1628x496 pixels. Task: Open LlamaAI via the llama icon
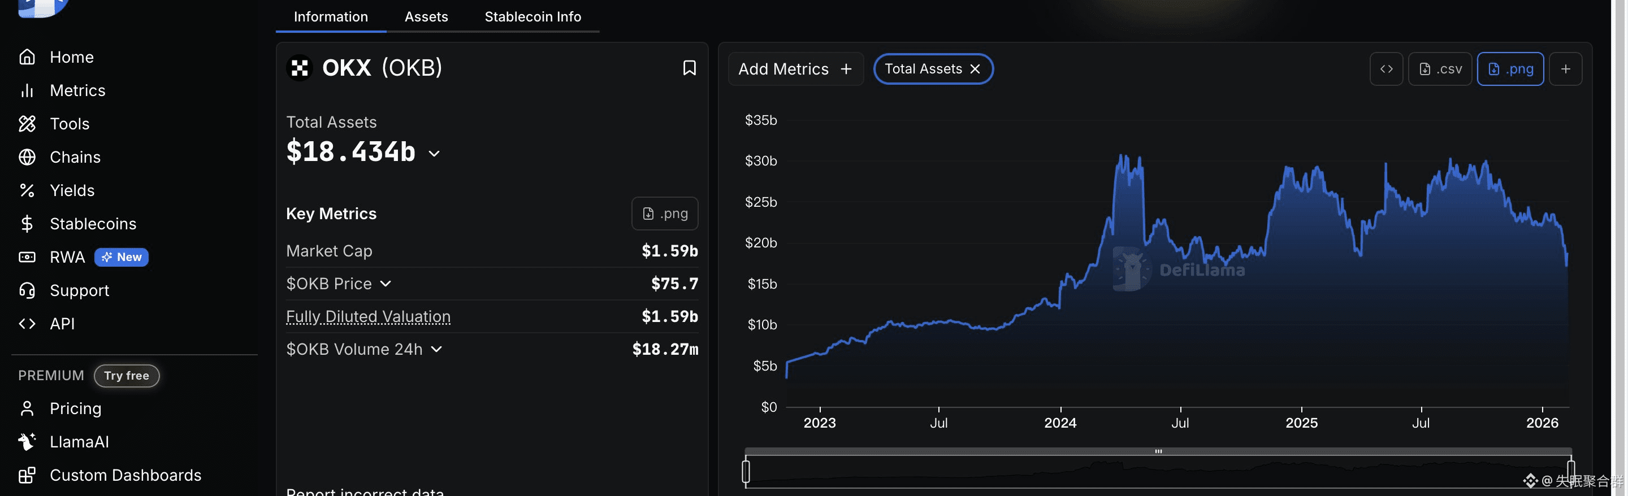[27, 442]
